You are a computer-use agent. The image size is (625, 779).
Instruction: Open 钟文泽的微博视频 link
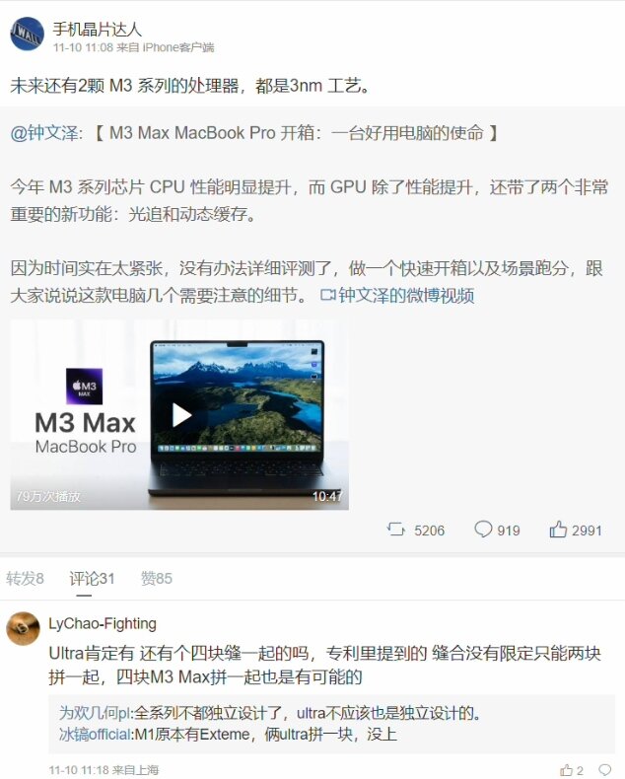tap(406, 296)
